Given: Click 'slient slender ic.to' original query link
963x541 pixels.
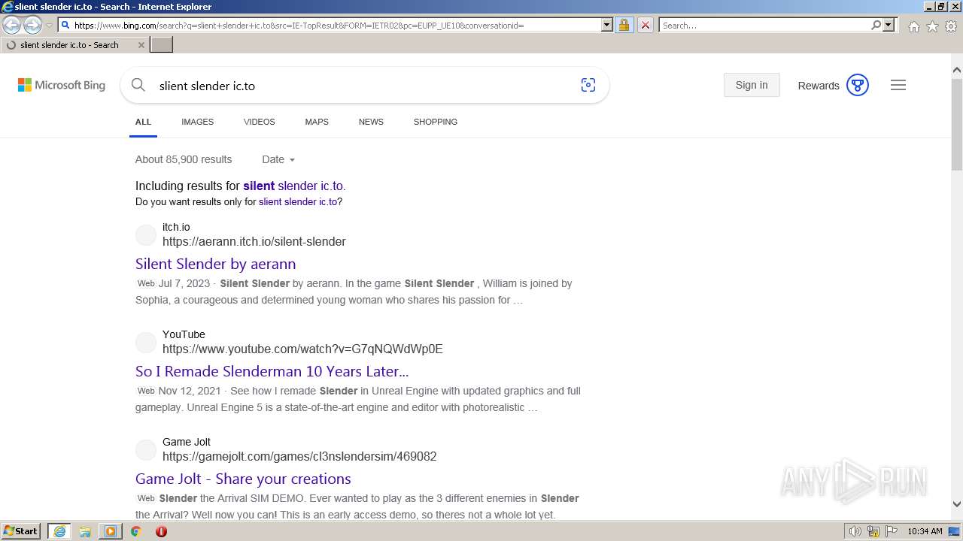Looking at the screenshot, I should pyautogui.click(x=298, y=201).
